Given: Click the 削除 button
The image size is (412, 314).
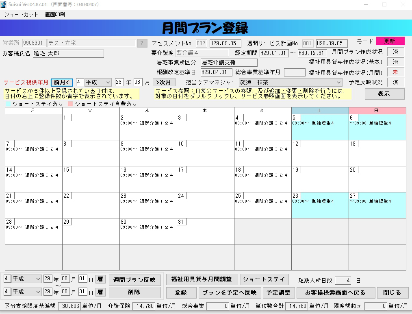Looking at the screenshot, I should click(135, 292).
